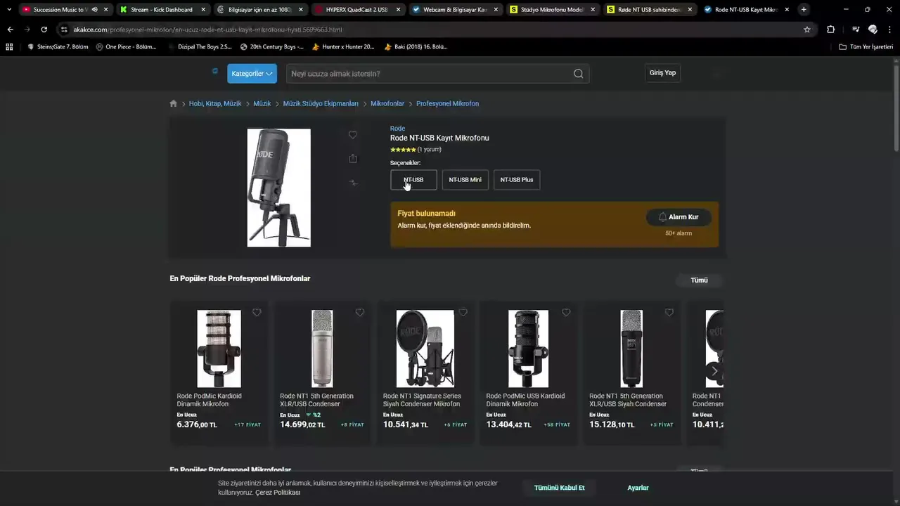
Task: Open the tab search chevron at top-left
Action: click(x=9, y=10)
